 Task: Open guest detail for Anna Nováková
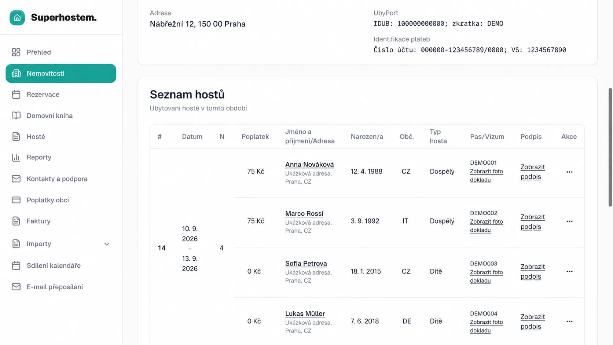309,165
